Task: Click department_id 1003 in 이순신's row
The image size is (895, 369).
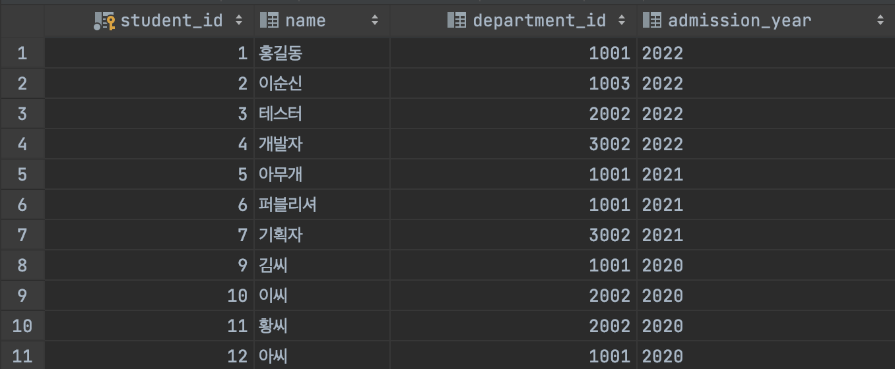Action: pos(513,84)
